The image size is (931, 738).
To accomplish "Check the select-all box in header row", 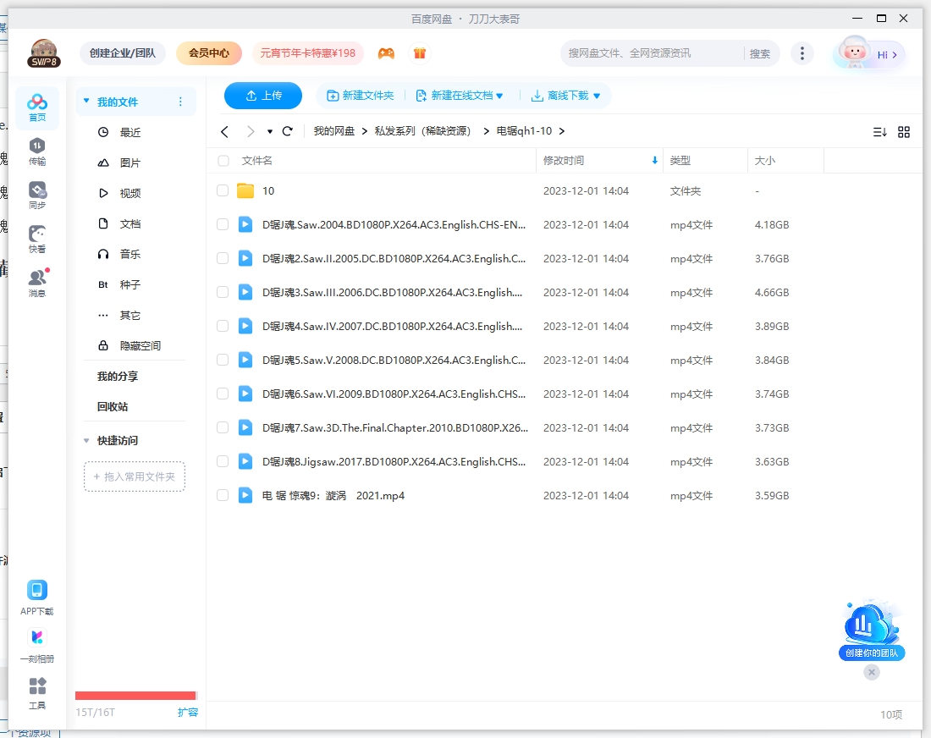I will tap(222, 160).
